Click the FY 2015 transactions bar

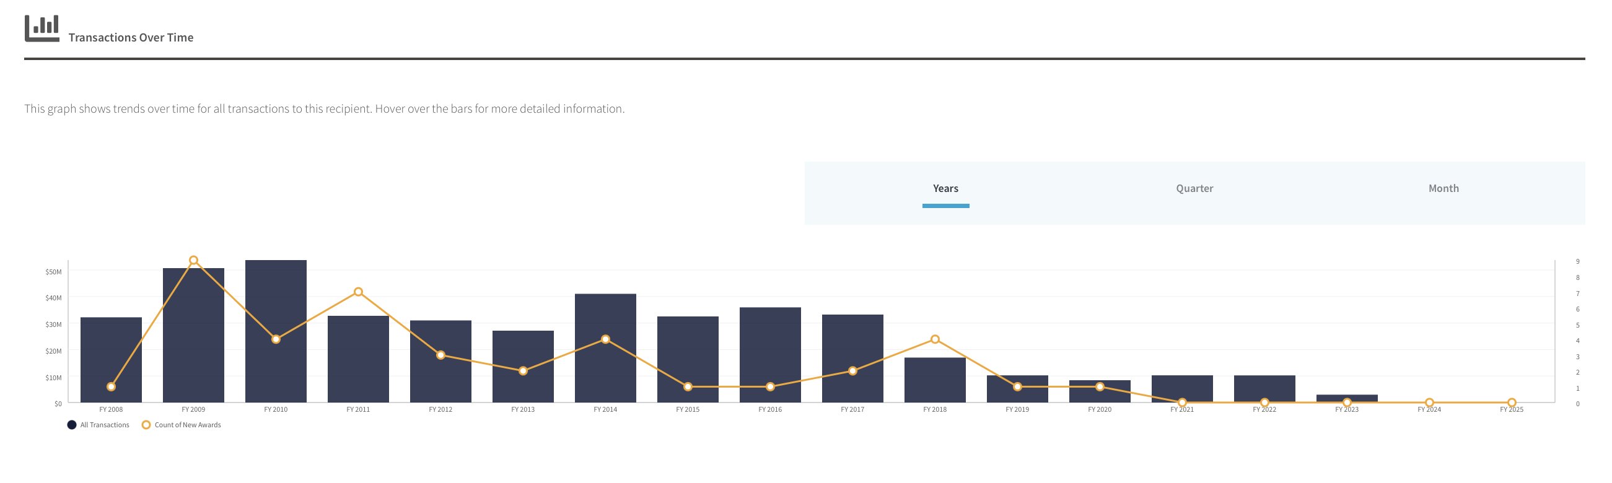pos(688,359)
